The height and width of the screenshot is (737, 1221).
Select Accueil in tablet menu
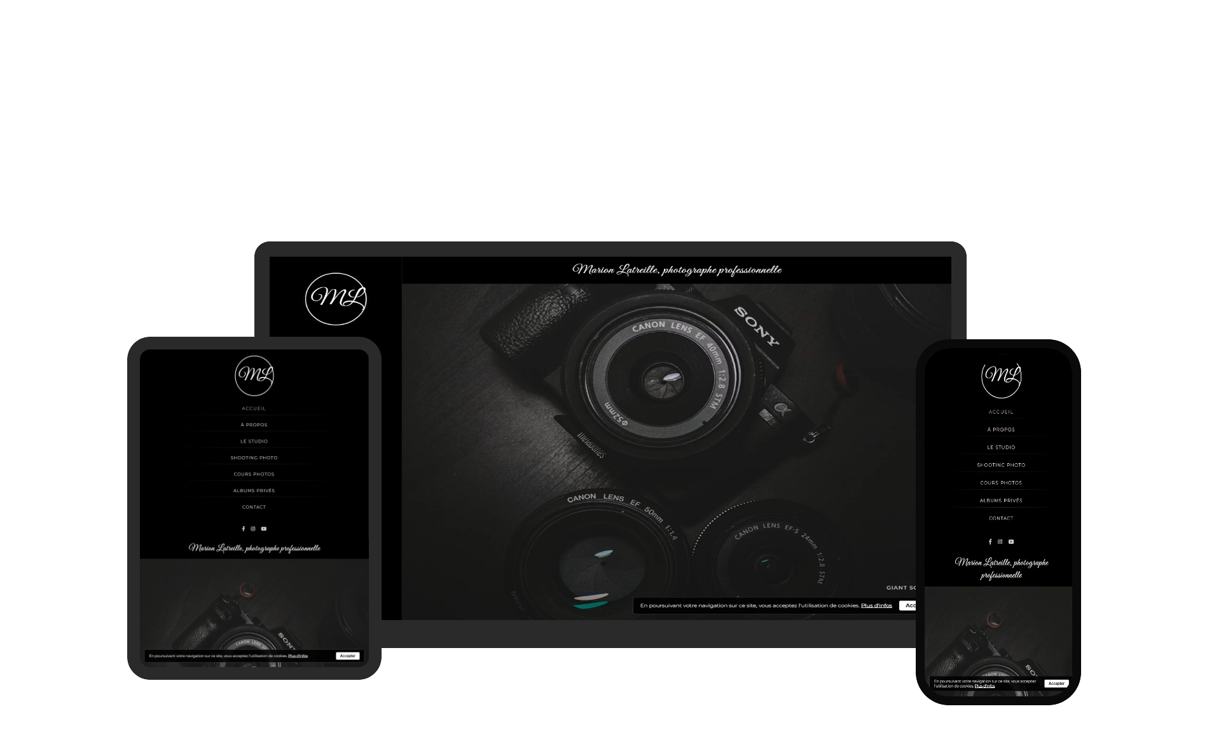coord(254,409)
